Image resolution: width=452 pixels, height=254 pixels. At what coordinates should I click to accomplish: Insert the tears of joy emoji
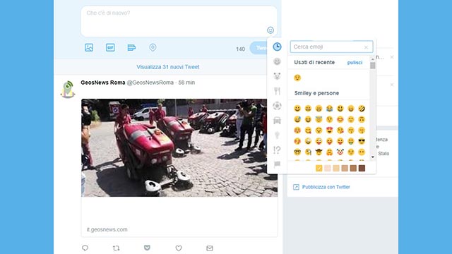[329, 108]
